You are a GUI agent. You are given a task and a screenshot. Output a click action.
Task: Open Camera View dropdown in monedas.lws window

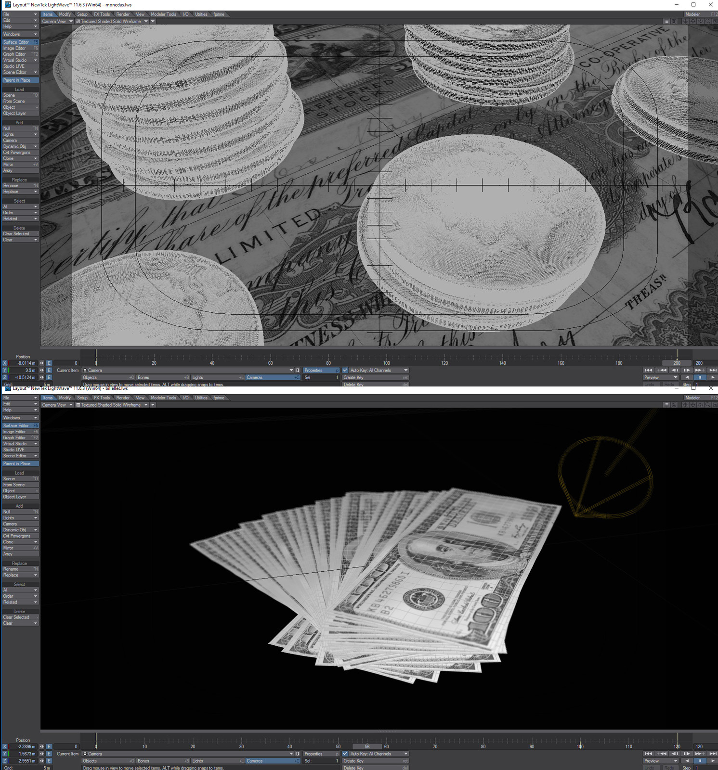pyautogui.click(x=57, y=21)
